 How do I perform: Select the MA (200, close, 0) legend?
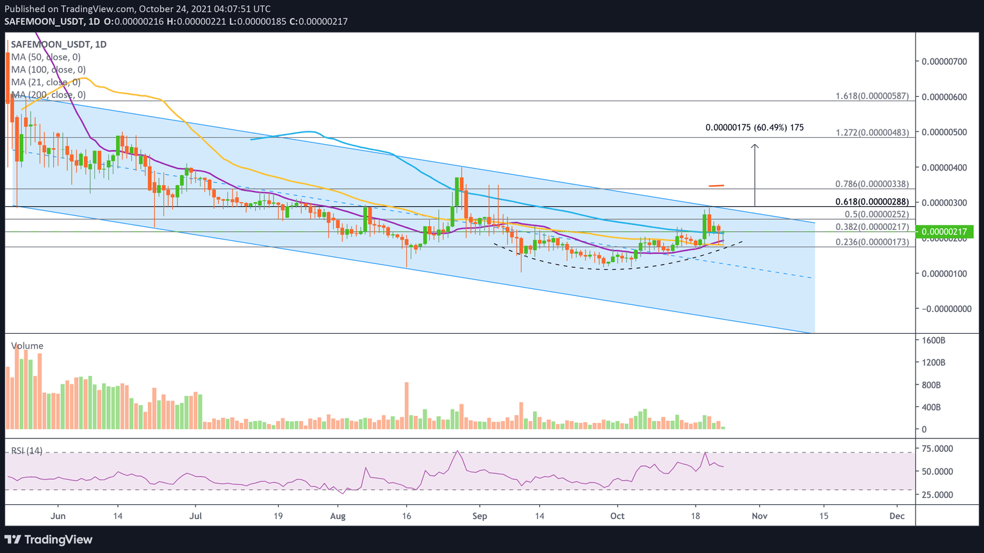pyautogui.click(x=48, y=95)
